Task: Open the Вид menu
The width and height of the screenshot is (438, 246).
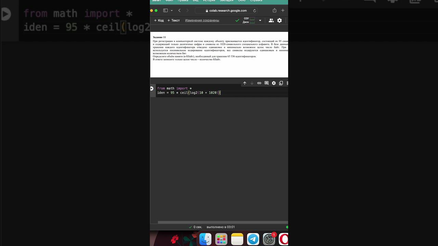Action: [x=196, y=1]
